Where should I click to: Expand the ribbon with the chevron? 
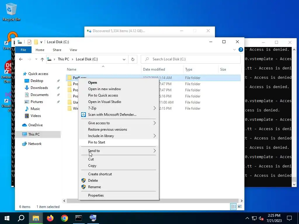coord(234,50)
